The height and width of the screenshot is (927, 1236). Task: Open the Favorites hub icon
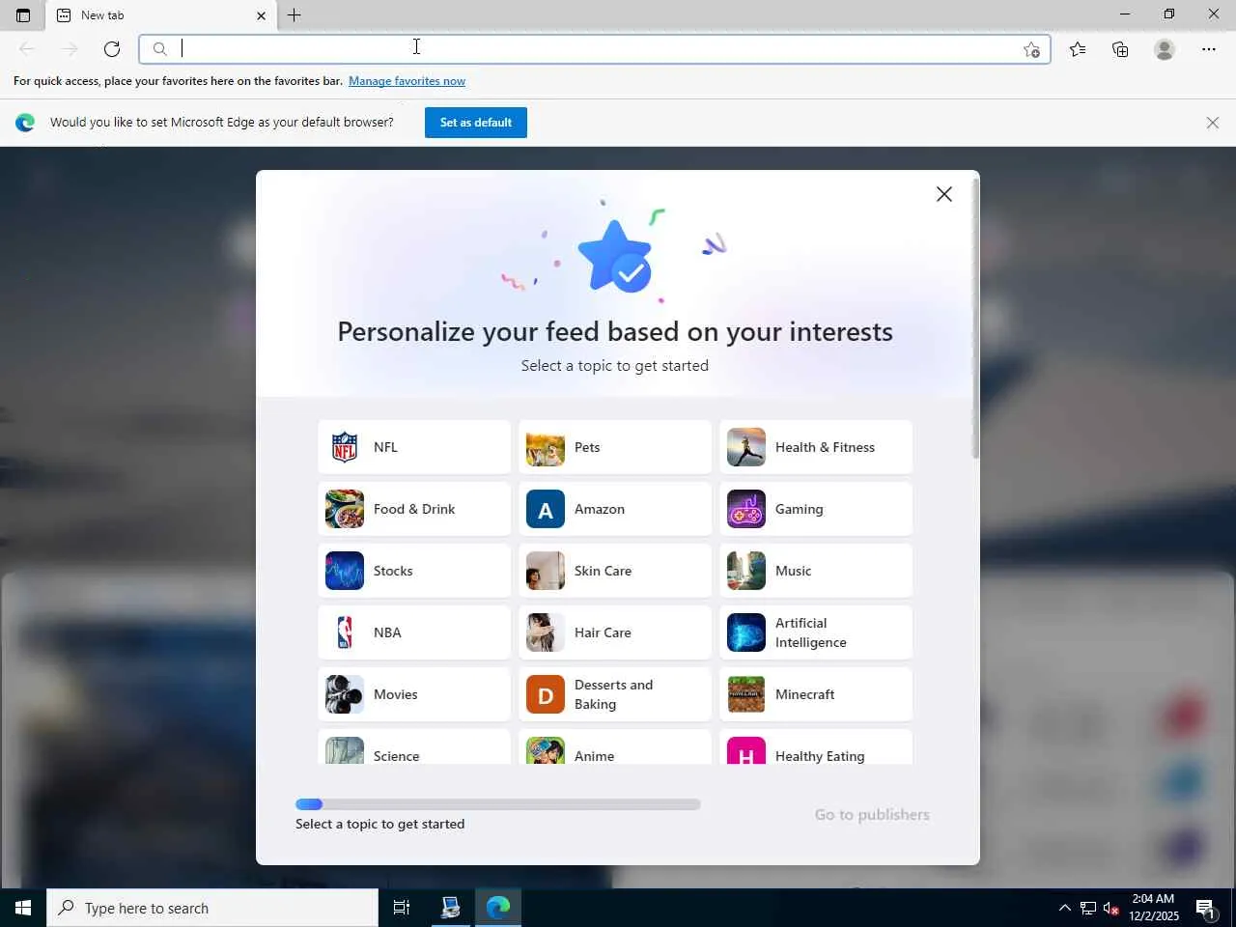[1078, 49]
